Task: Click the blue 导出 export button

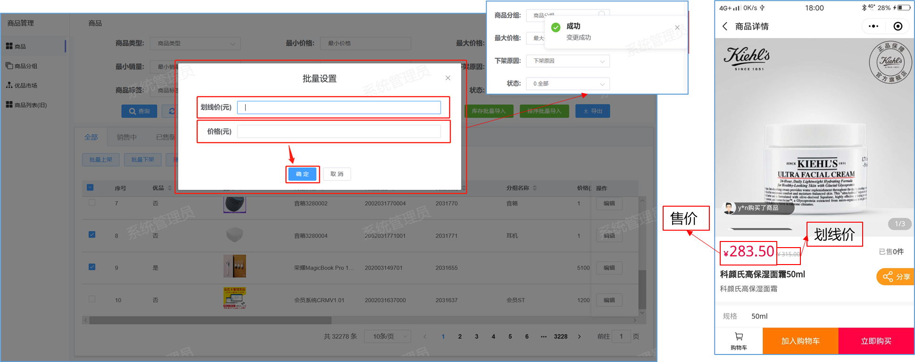Action: coord(592,111)
